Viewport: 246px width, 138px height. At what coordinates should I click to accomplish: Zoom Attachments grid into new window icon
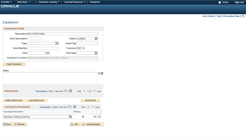[65, 91]
